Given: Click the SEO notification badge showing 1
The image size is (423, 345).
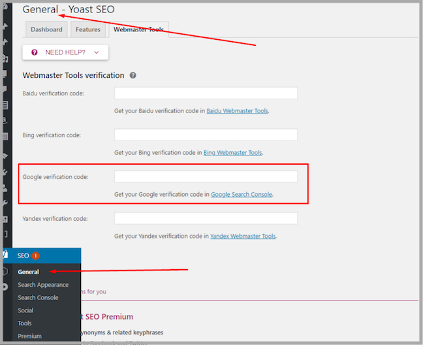Looking at the screenshot, I should pos(35,255).
